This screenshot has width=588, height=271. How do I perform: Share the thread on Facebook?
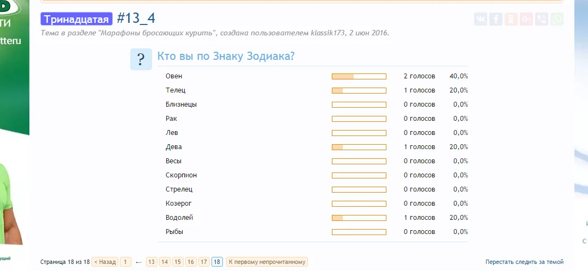[x=496, y=19]
